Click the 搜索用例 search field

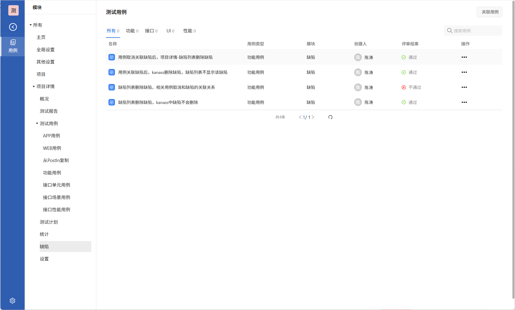tap(476, 31)
